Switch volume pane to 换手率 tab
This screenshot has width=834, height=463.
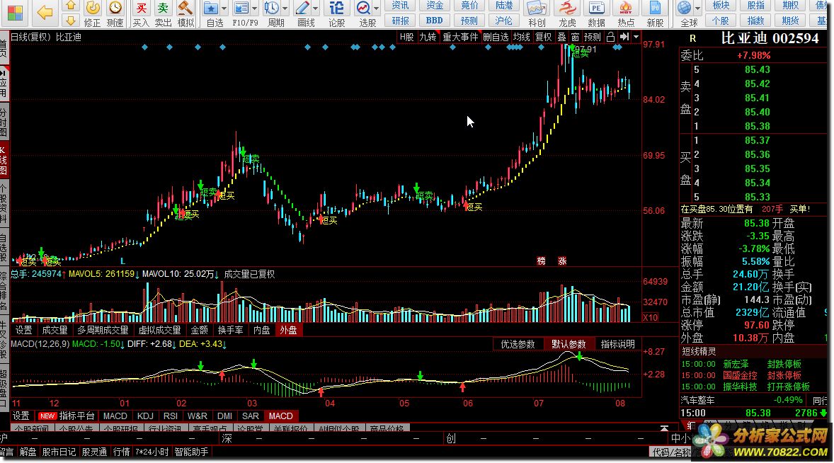pos(230,330)
